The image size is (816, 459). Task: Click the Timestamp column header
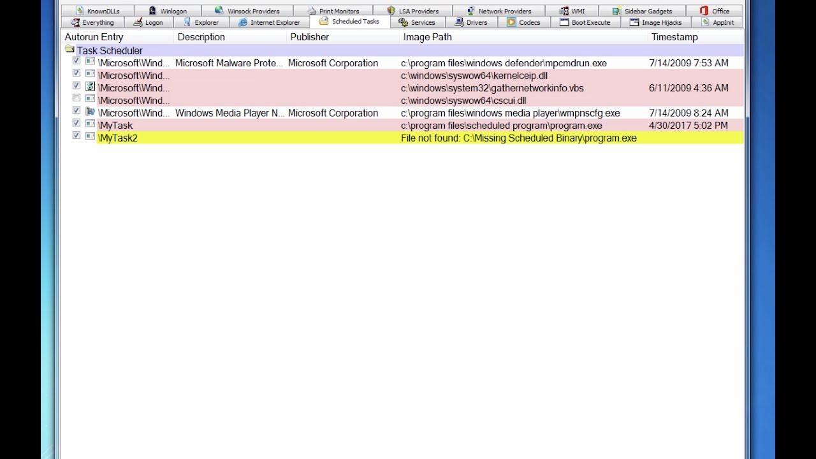coord(696,37)
